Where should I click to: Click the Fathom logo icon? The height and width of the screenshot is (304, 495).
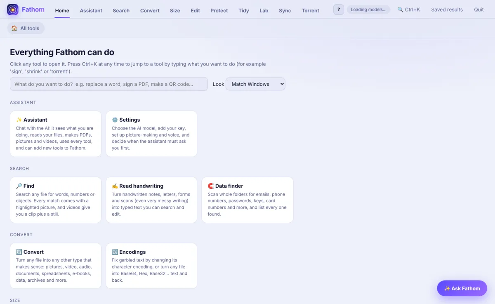coord(13,9)
